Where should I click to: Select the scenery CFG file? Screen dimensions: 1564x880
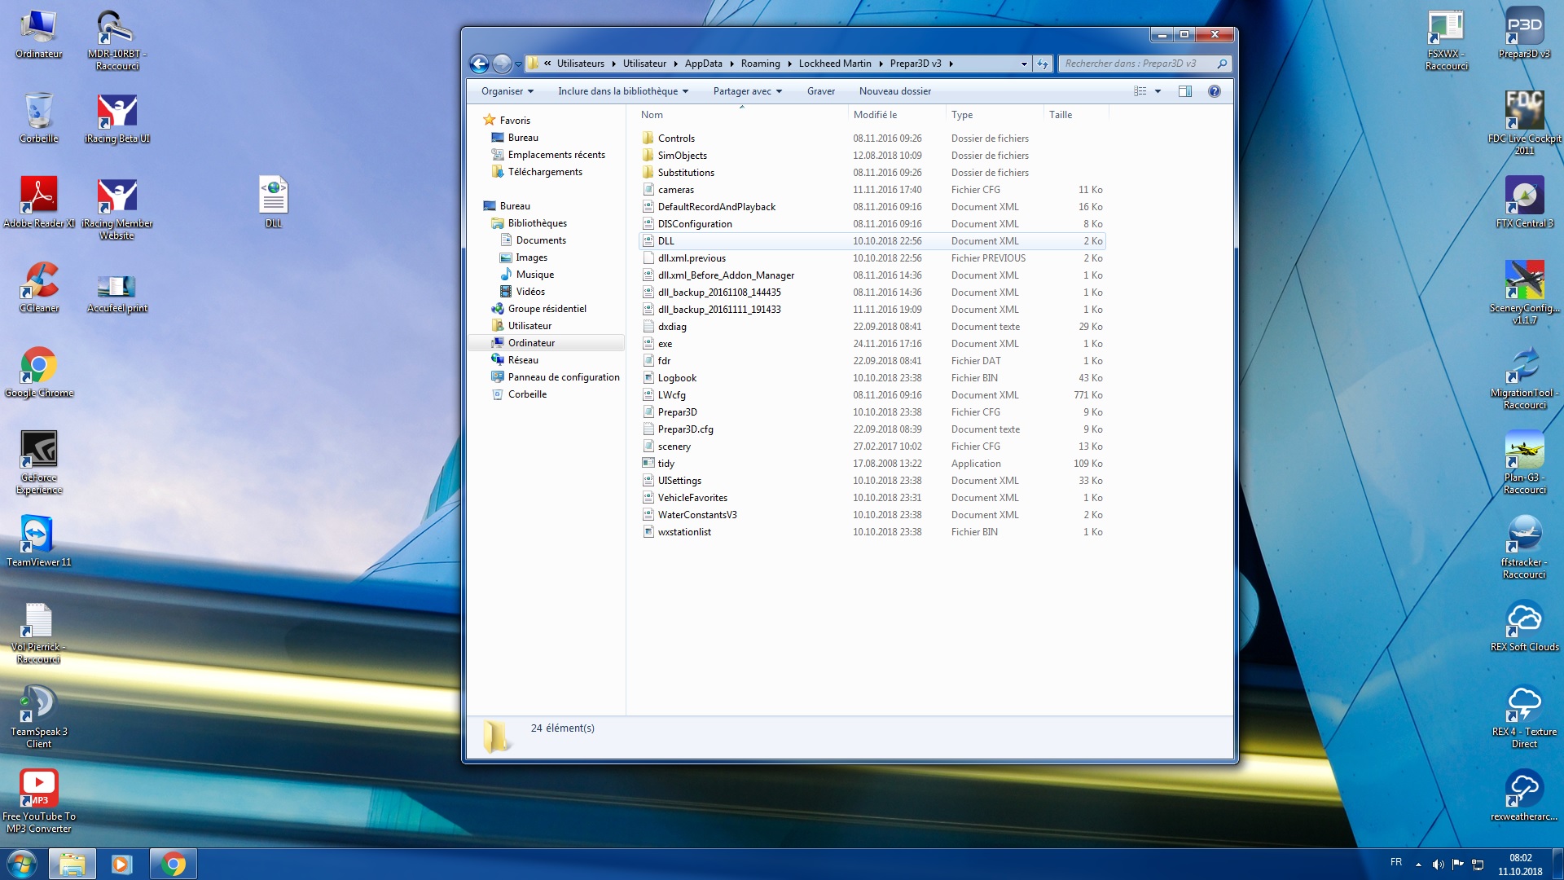point(872,447)
